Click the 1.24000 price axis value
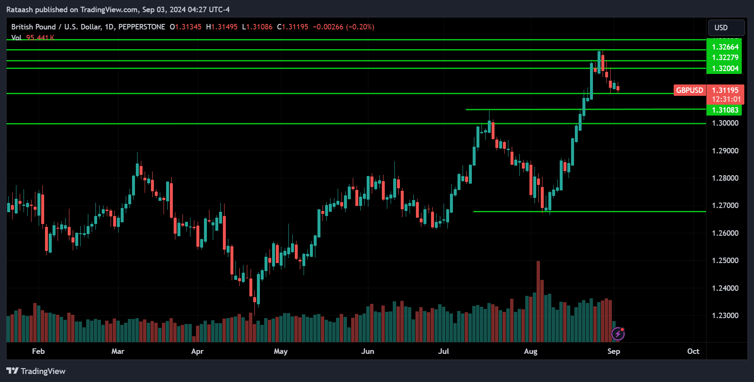 pyautogui.click(x=725, y=288)
